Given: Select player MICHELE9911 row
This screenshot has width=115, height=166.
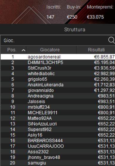Looking at the screenshot, I should click(x=58, y=113).
